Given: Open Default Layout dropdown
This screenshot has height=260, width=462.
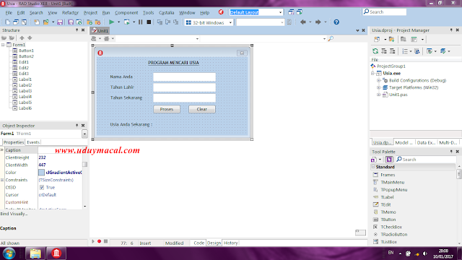Looking at the screenshot, I should point(280,12).
